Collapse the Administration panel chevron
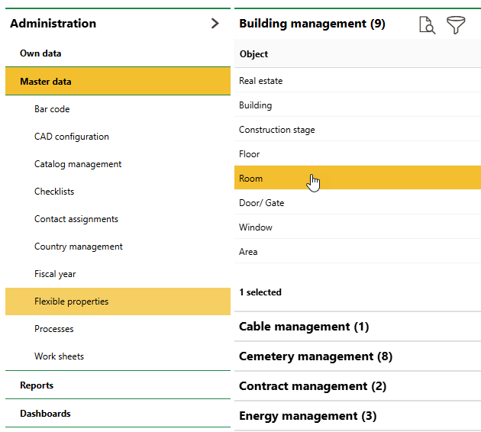Image resolution: width=481 pixels, height=432 pixels. click(x=215, y=24)
